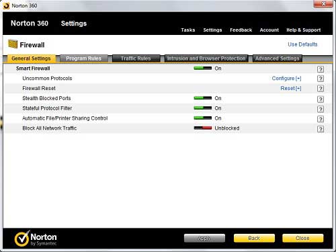The width and height of the screenshot is (336, 252).
Task: Switch to the Program Rules tab
Action: pos(83,58)
